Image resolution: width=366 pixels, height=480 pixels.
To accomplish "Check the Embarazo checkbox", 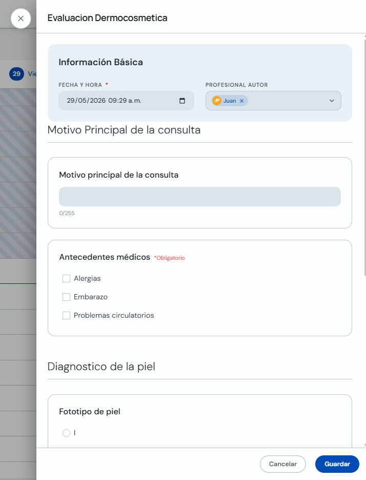I will [66, 297].
